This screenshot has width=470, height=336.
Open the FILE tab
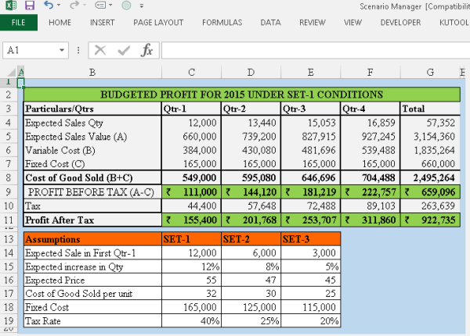pos(18,23)
